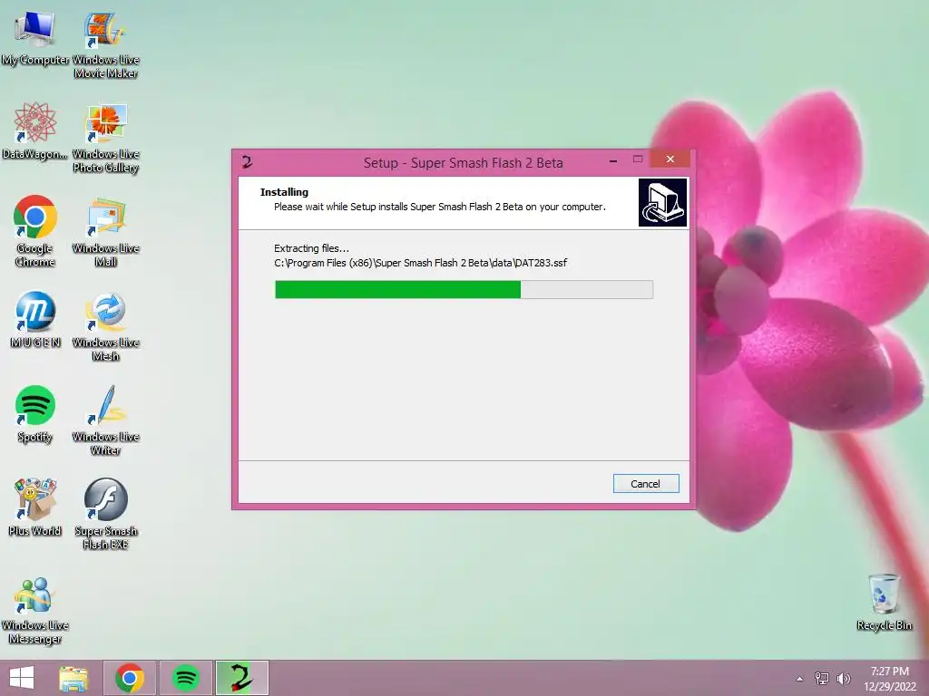
Task: Open Super Smash Flash EXE shortcut
Action: click(x=105, y=514)
